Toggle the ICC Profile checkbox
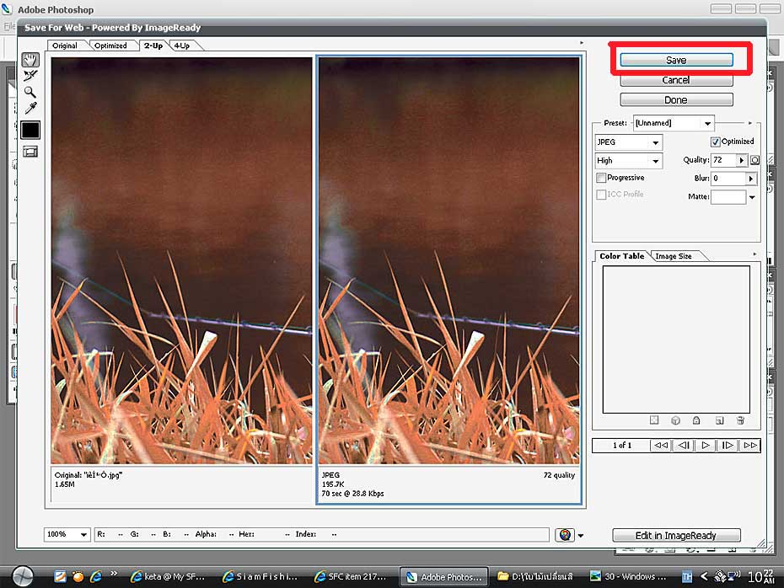 point(601,195)
